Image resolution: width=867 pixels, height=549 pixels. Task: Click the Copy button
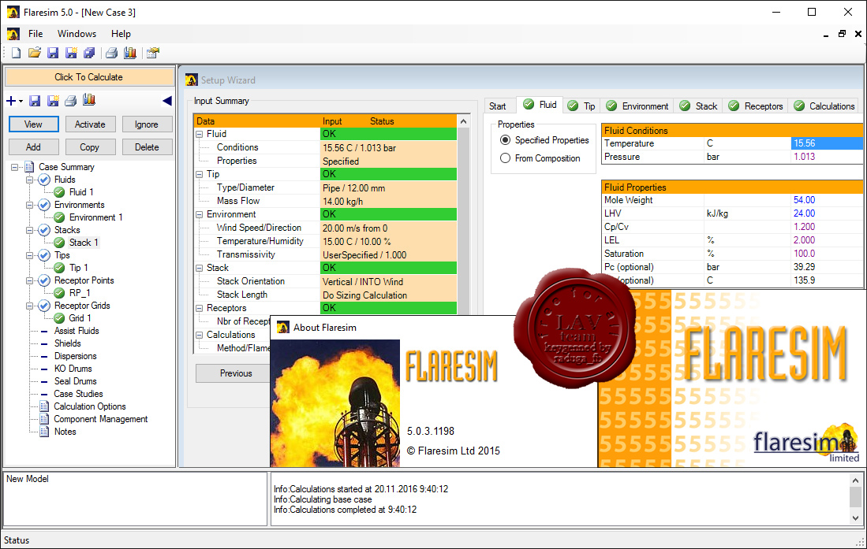(90, 147)
